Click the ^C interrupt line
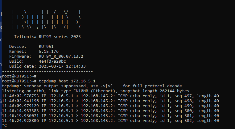The image size is (235, 129). (4, 126)
